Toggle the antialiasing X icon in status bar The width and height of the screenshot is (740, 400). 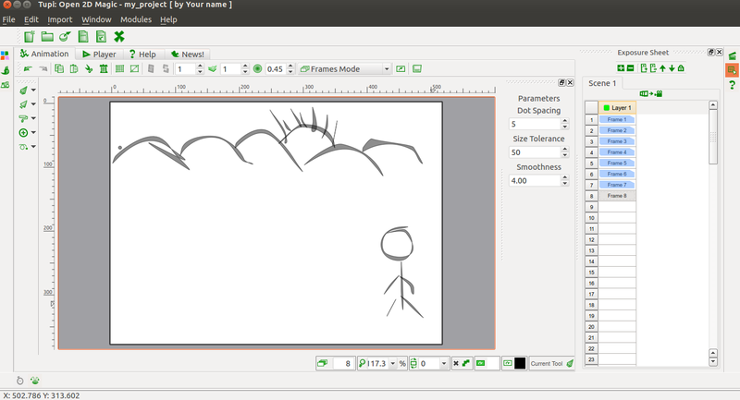point(456,363)
